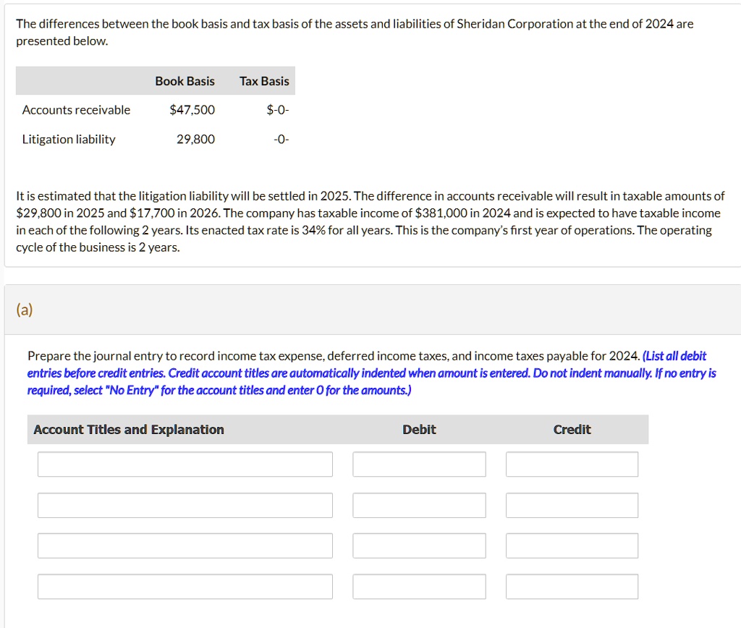Click the fourth Debit amount field

pos(419,586)
